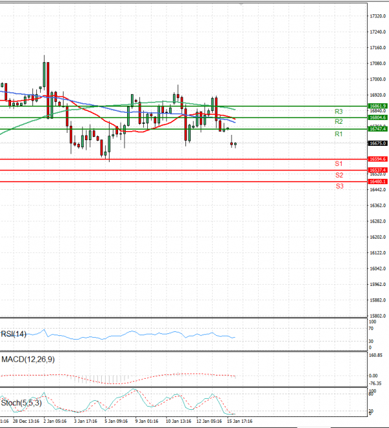Click the S3 support label
Image resolution: width=389 pixels, height=428 pixels.
coord(340,186)
